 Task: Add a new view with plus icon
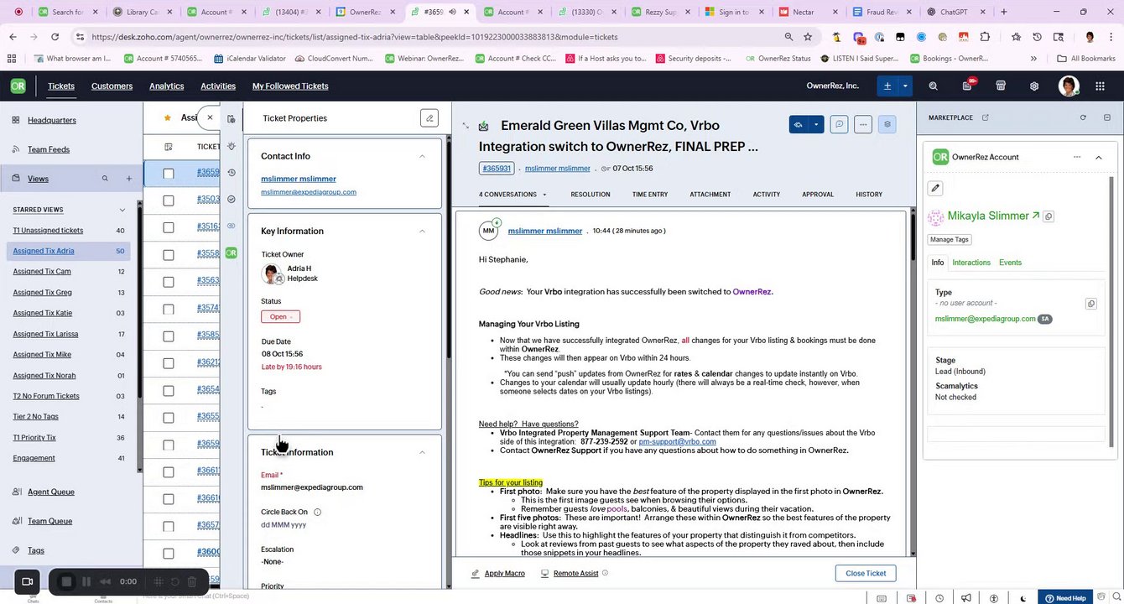pyautogui.click(x=129, y=179)
